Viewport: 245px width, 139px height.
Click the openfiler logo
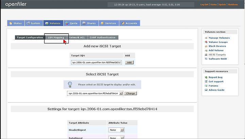16,4
